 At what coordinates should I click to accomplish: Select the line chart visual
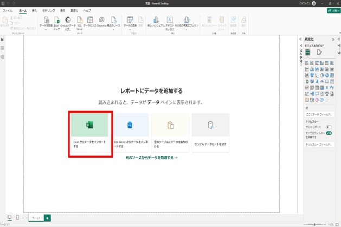click(x=307, y=69)
